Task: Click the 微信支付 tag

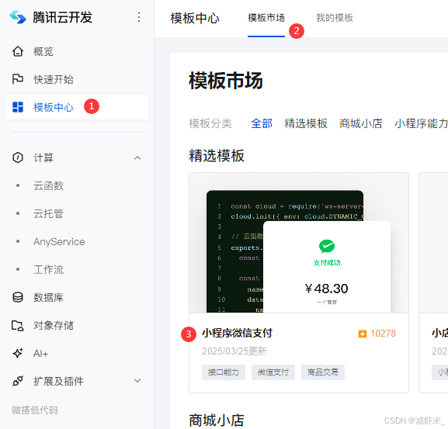Action: 273,372
